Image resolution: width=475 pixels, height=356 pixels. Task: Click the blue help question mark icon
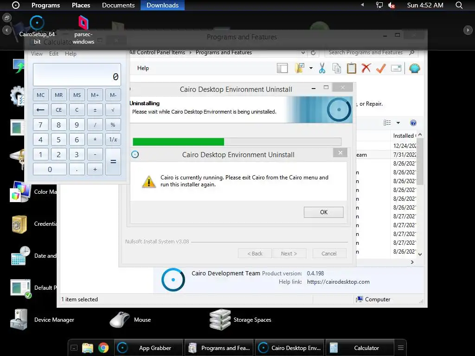click(413, 122)
